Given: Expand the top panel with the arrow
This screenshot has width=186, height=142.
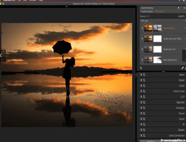Looking at the screenshot, I should coord(67,6).
